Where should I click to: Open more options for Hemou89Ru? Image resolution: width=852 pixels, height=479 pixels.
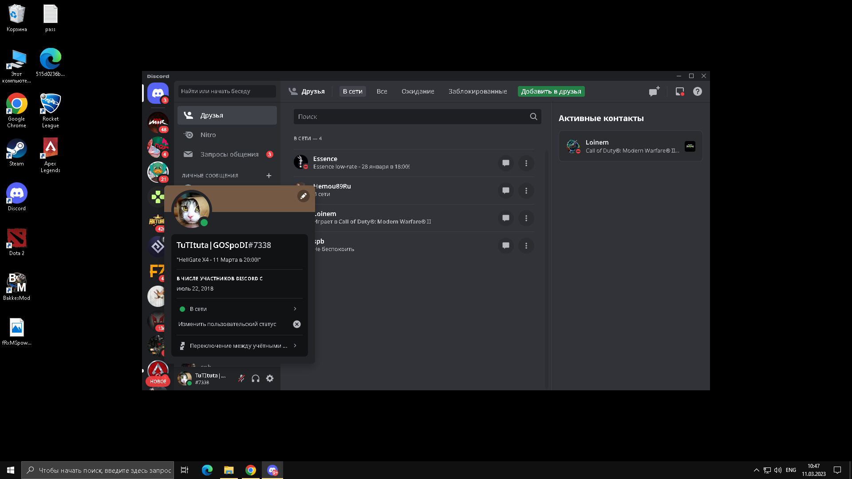pos(526,191)
